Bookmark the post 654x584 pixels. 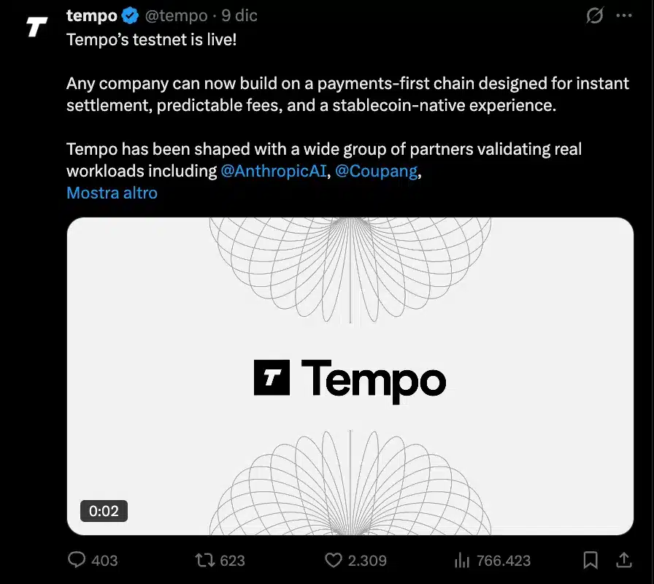coord(592,560)
